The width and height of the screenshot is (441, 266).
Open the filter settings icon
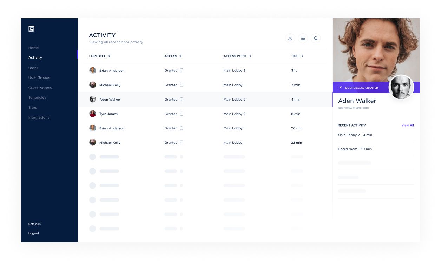(x=303, y=39)
